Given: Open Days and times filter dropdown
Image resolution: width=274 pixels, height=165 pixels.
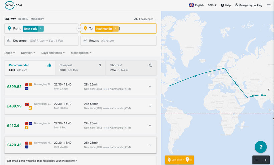Looking at the screenshot, I should point(53,53).
